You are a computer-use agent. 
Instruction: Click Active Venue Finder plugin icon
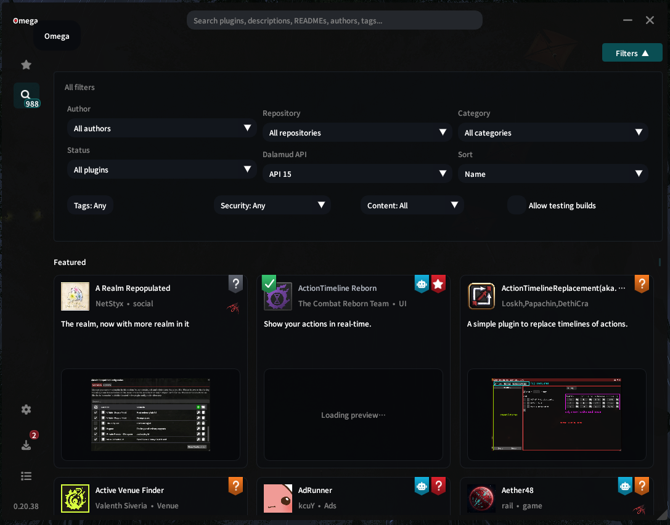point(75,498)
